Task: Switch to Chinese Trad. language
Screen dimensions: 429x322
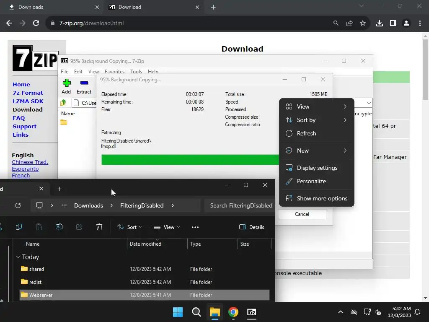Action: pyautogui.click(x=30, y=162)
